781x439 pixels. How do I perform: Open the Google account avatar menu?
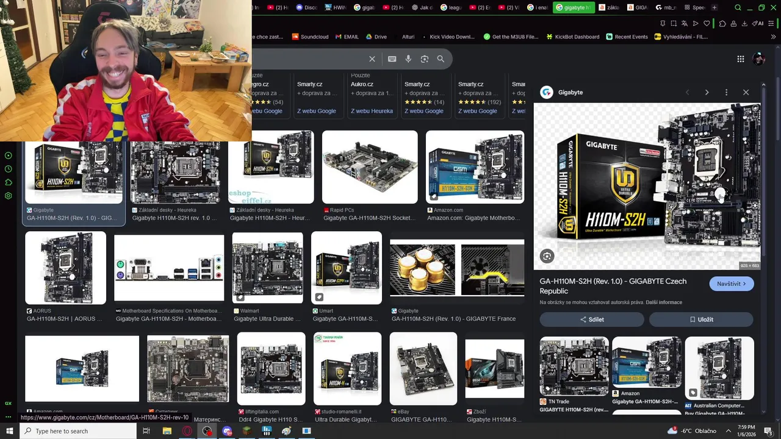click(759, 59)
